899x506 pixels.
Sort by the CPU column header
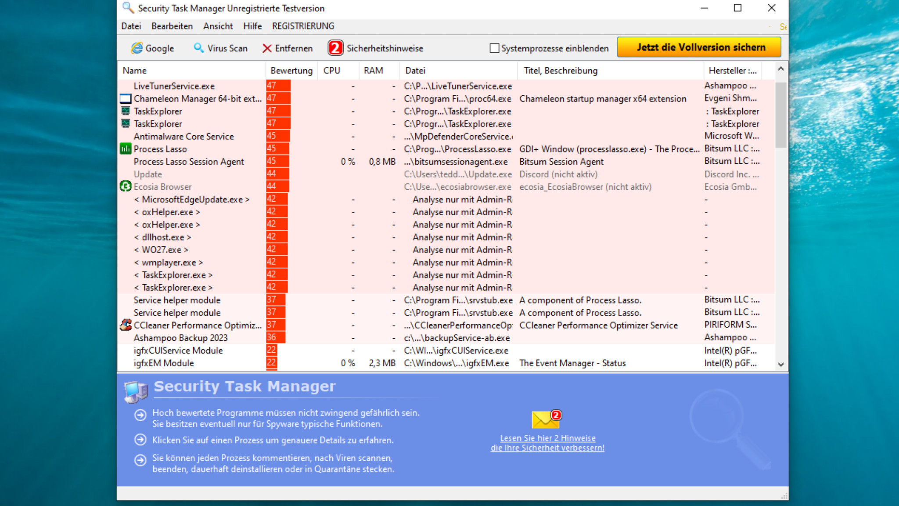click(338, 71)
